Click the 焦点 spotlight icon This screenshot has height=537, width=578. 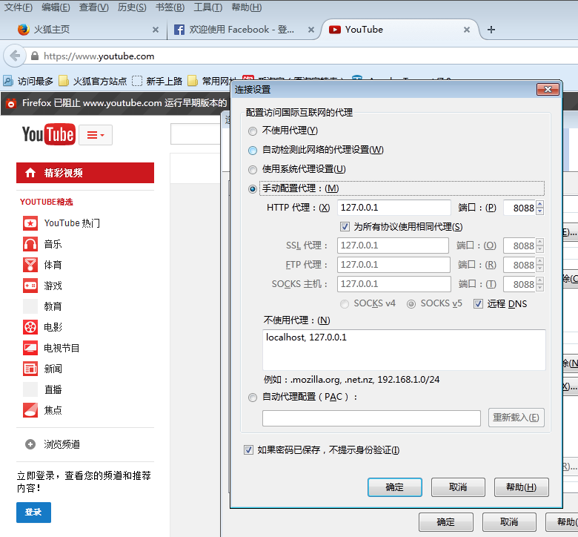tap(30, 410)
